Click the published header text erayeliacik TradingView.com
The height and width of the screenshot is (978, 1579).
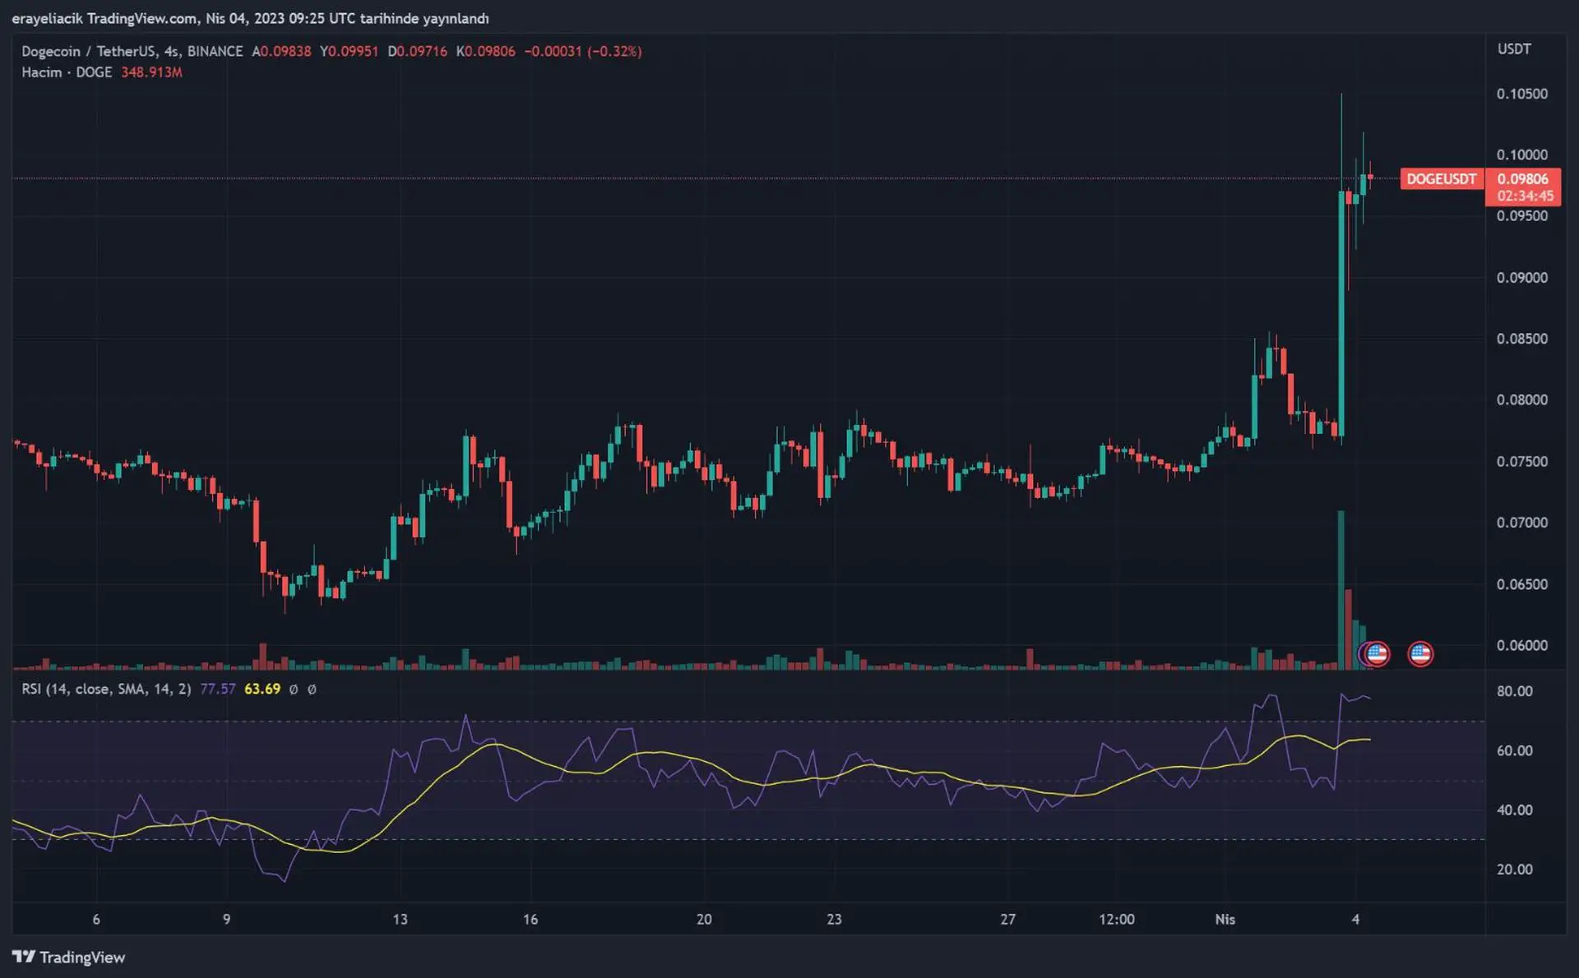[104, 18]
